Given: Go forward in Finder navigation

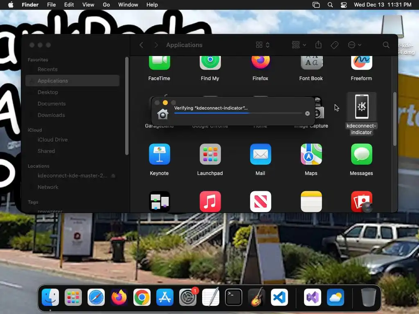Looking at the screenshot, I should pyautogui.click(x=156, y=45).
